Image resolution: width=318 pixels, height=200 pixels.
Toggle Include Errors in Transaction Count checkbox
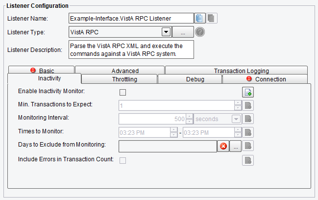122,160
